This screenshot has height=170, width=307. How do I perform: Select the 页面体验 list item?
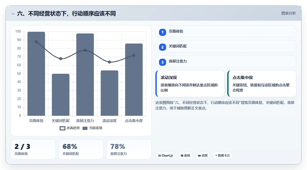(x=226, y=31)
